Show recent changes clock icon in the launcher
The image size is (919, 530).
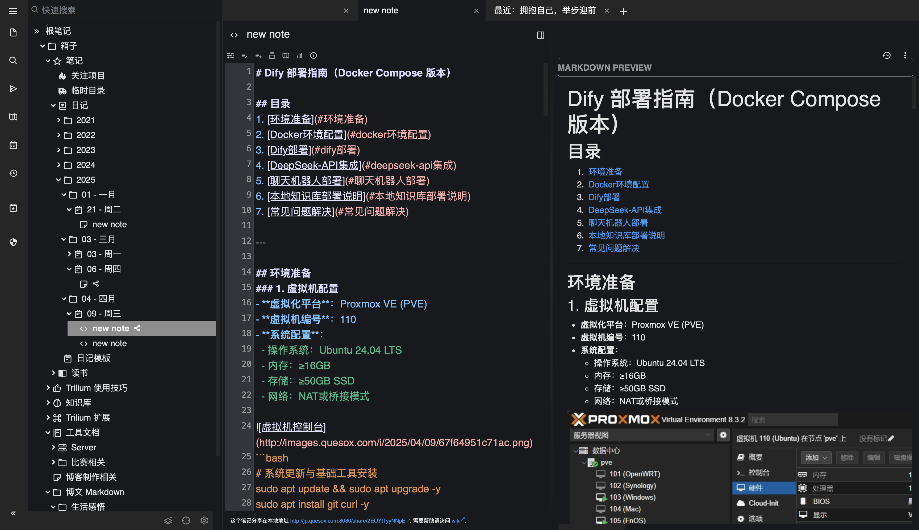[x=13, y=173]
